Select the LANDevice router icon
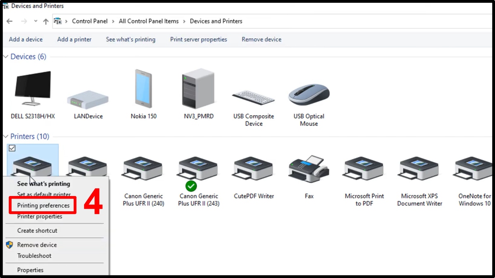This screenshot has width=495, height=278. tap(88, 100)
